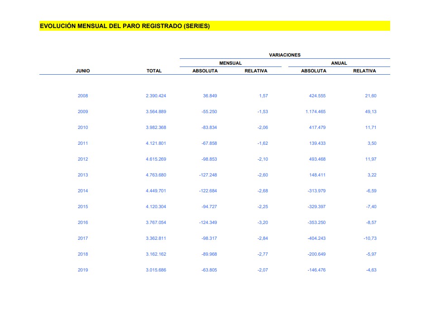435x319 pixels.
Task: Select the 'TOTAL' column header
Action: pos(154,71)
